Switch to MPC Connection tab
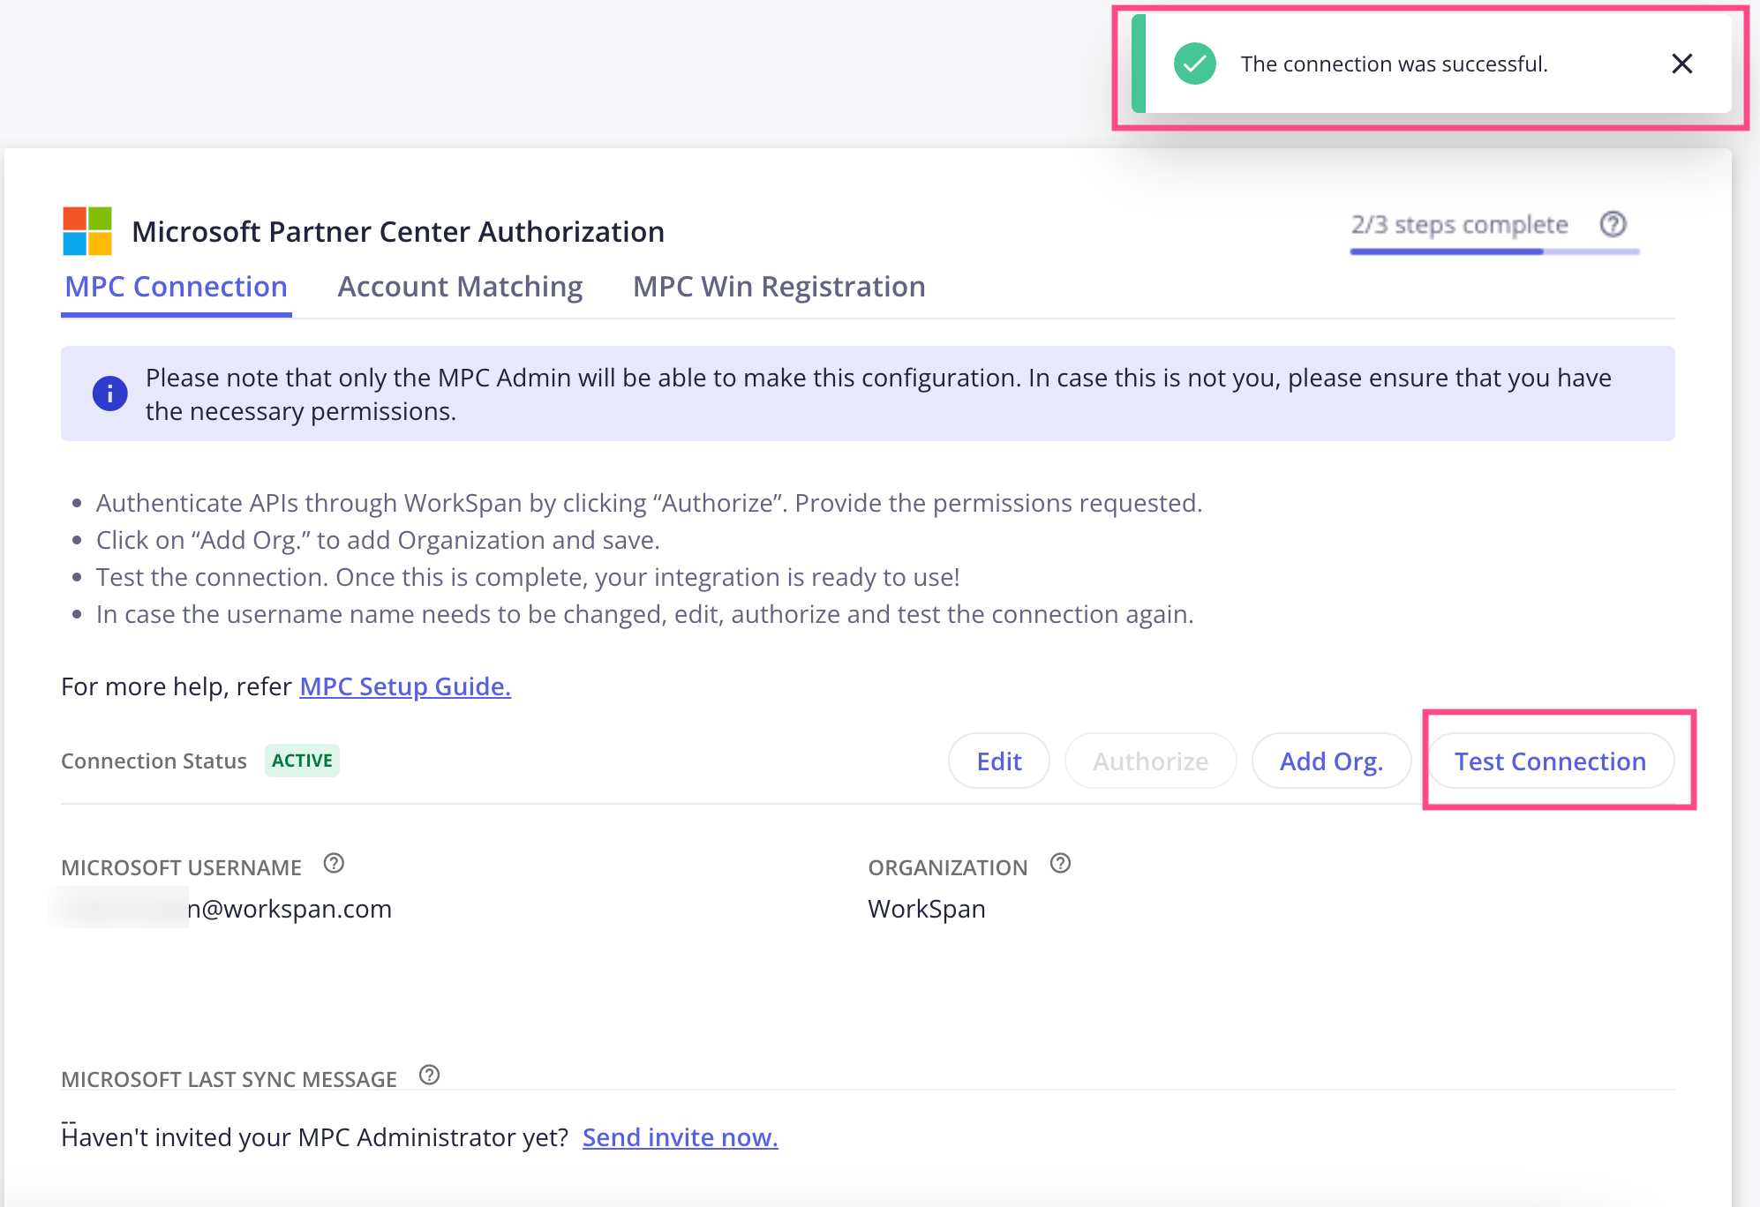 click(x=177, y=287)
